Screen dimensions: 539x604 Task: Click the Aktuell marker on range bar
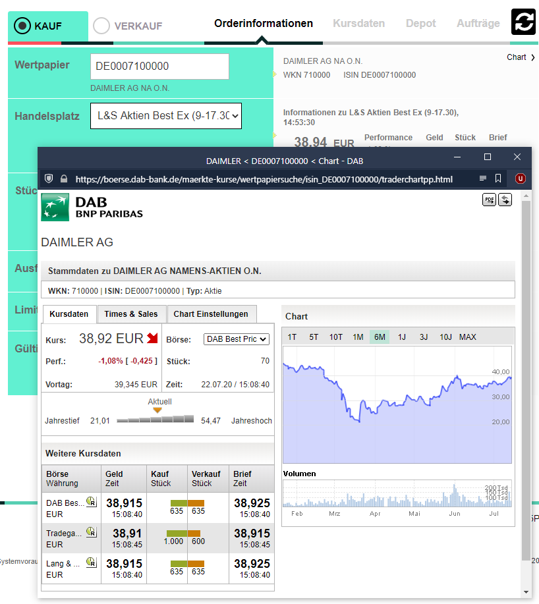click(157, 410)
